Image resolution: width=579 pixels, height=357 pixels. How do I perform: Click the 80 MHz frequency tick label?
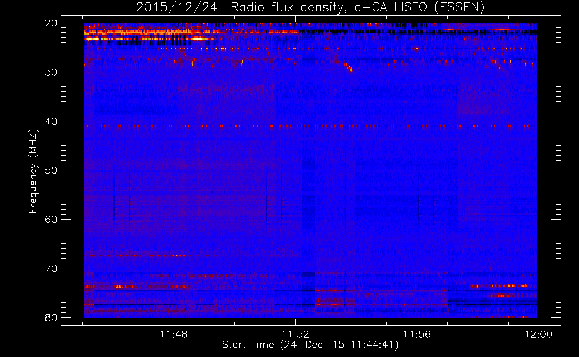click(52, 318)
